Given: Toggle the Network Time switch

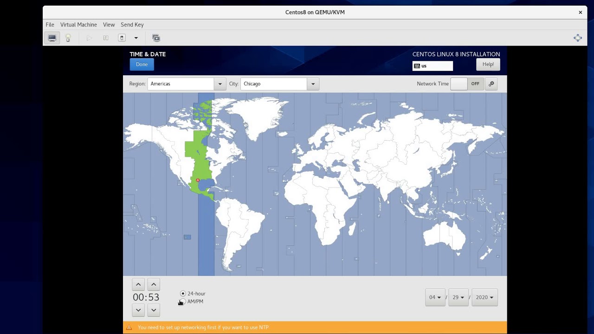Looking at the screenshot, I should 467,84.
